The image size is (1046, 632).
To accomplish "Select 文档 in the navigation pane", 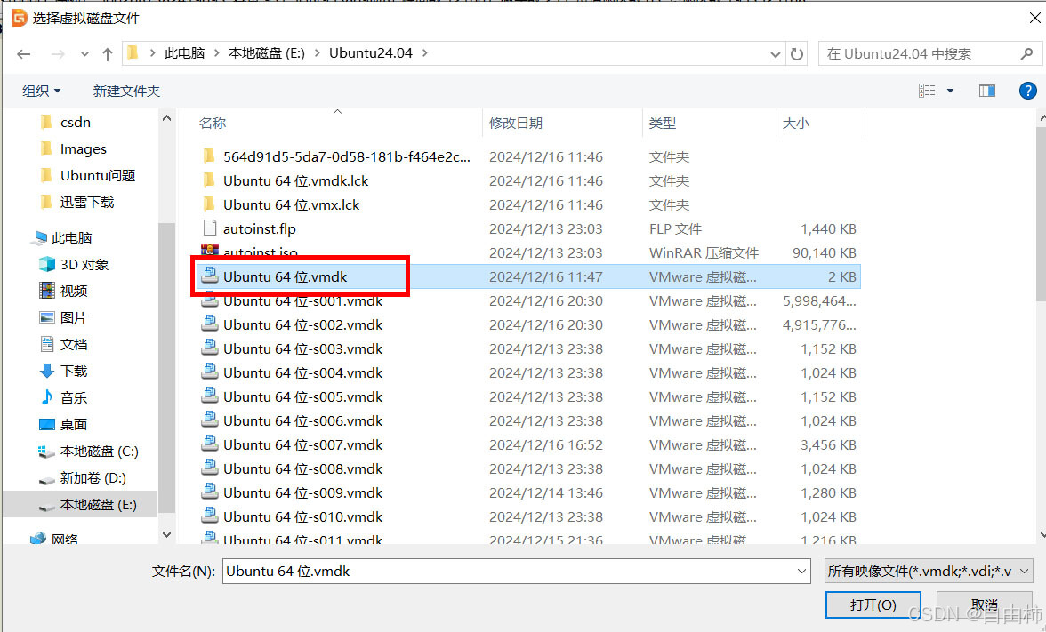I will (73, 345).
